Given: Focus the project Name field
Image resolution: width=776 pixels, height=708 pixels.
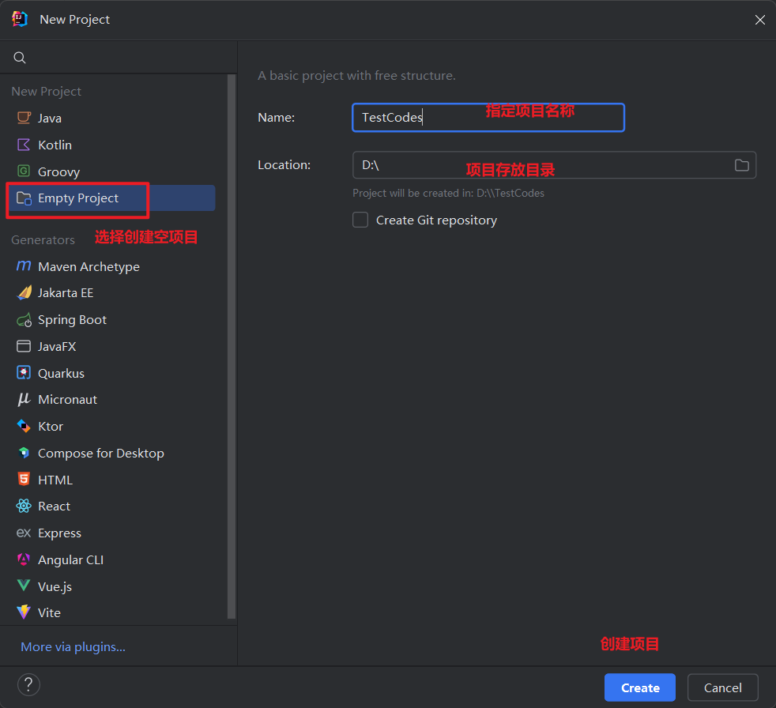Looking at the screenshot, I should (488, 117).
